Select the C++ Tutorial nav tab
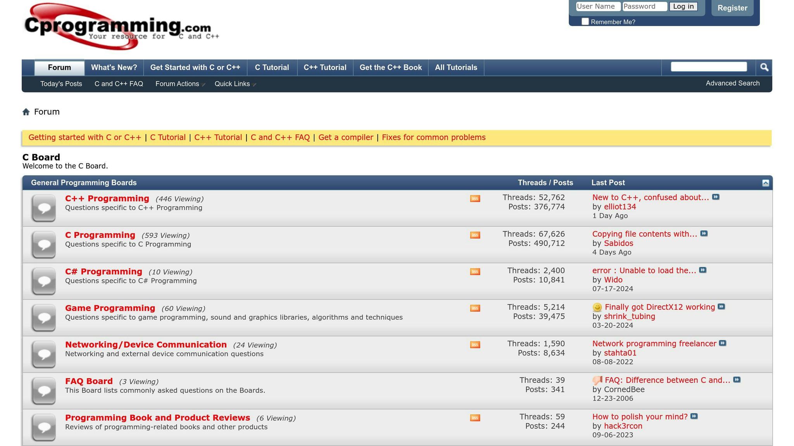 coord(325,68)
